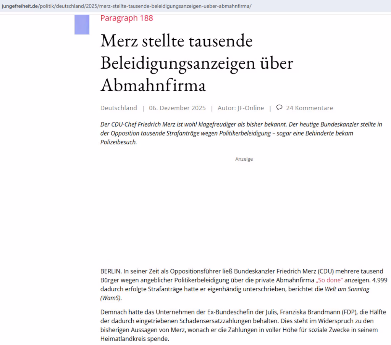Screen dimensions: 391x345
Task: Click the word Abmahnfirma in the headline
Action: (153, 85)
